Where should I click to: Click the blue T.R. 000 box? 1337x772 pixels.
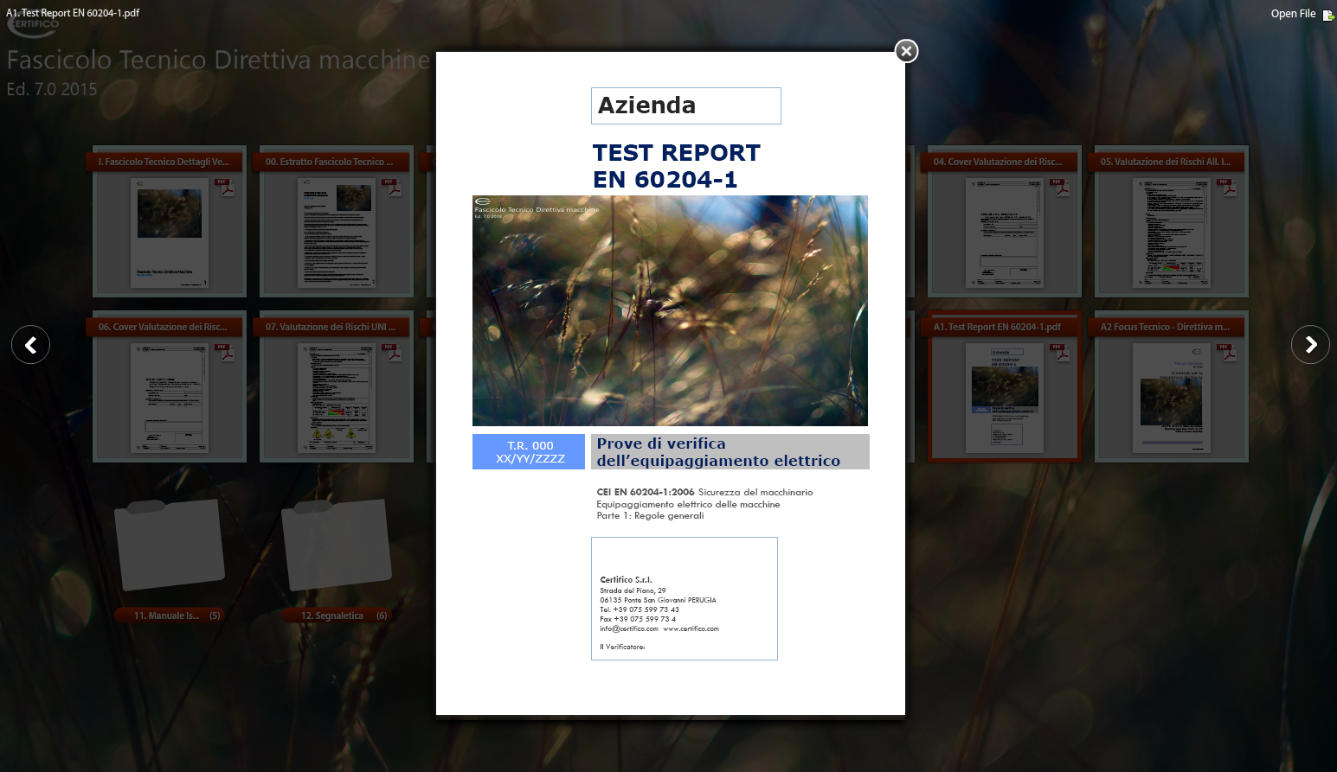529,452
